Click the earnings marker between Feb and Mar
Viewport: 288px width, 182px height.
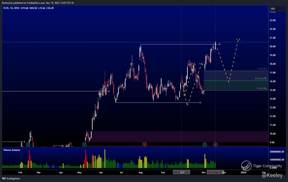[28, 145]
